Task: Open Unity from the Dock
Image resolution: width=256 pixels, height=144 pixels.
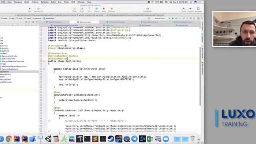Action: click(48, 139)
